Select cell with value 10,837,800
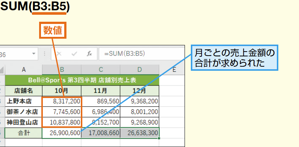The width and height of the screenshot is (299, 147). (62, 122)
